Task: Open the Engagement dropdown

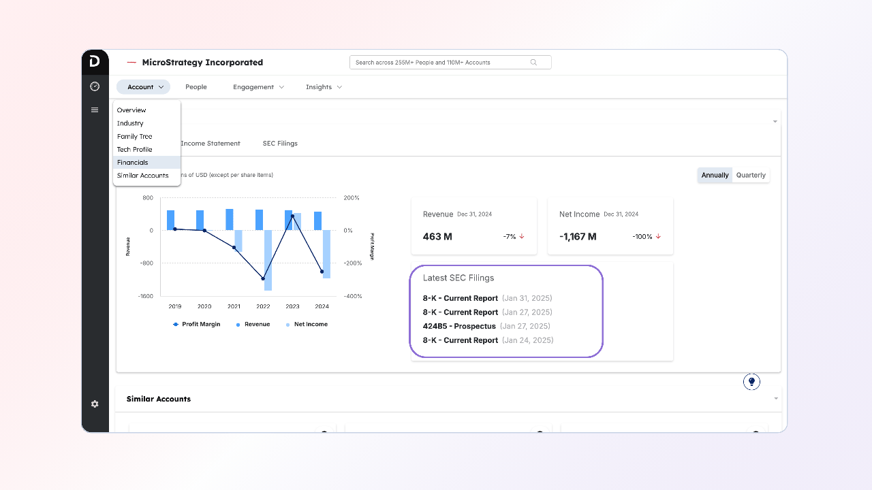Action: pyautogui.click(x=258, y=87)
